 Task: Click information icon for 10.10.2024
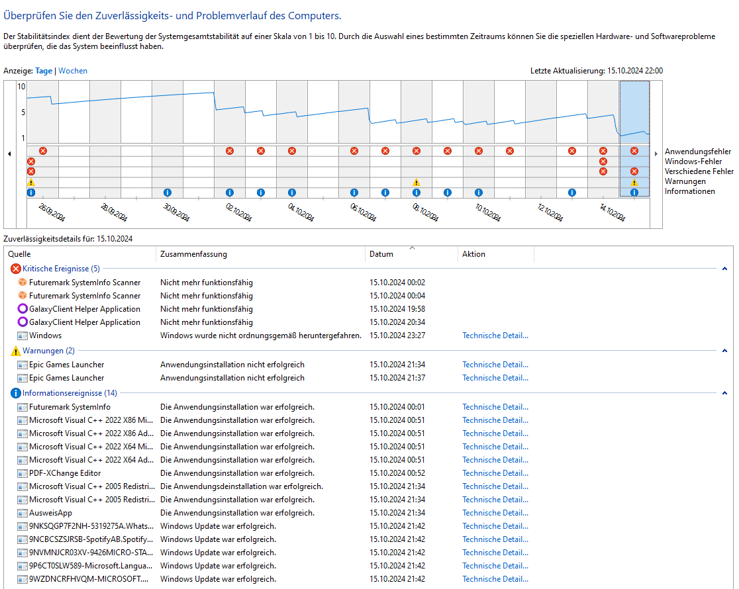point(478,192)
